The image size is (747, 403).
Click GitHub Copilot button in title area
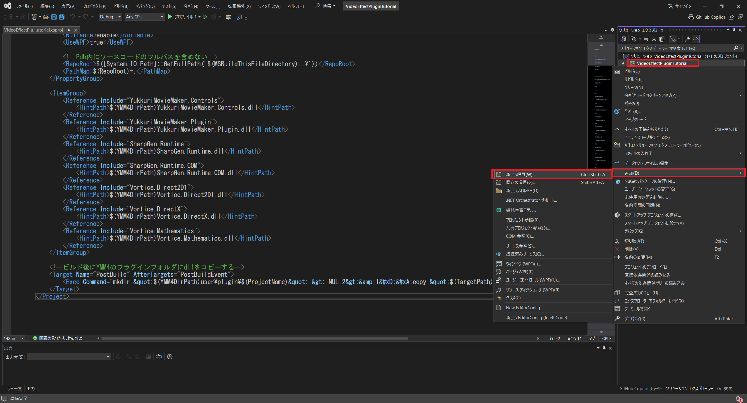[x=706, y=17]
